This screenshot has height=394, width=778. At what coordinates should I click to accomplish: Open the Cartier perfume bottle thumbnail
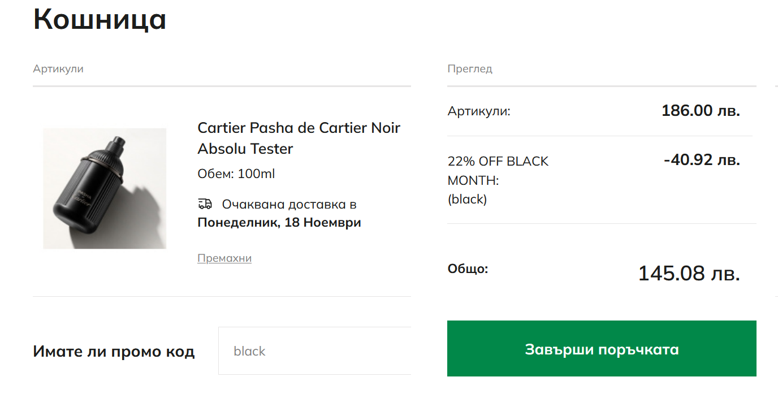[105, 188]
